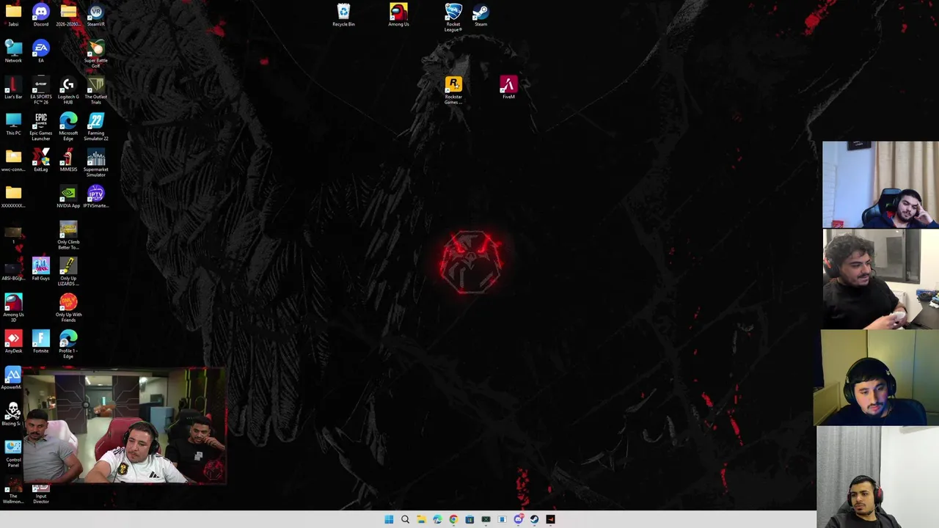Open Microsoft Edge desktop shortcut
This screenshot has height=528, width=939.
[68, 126]
